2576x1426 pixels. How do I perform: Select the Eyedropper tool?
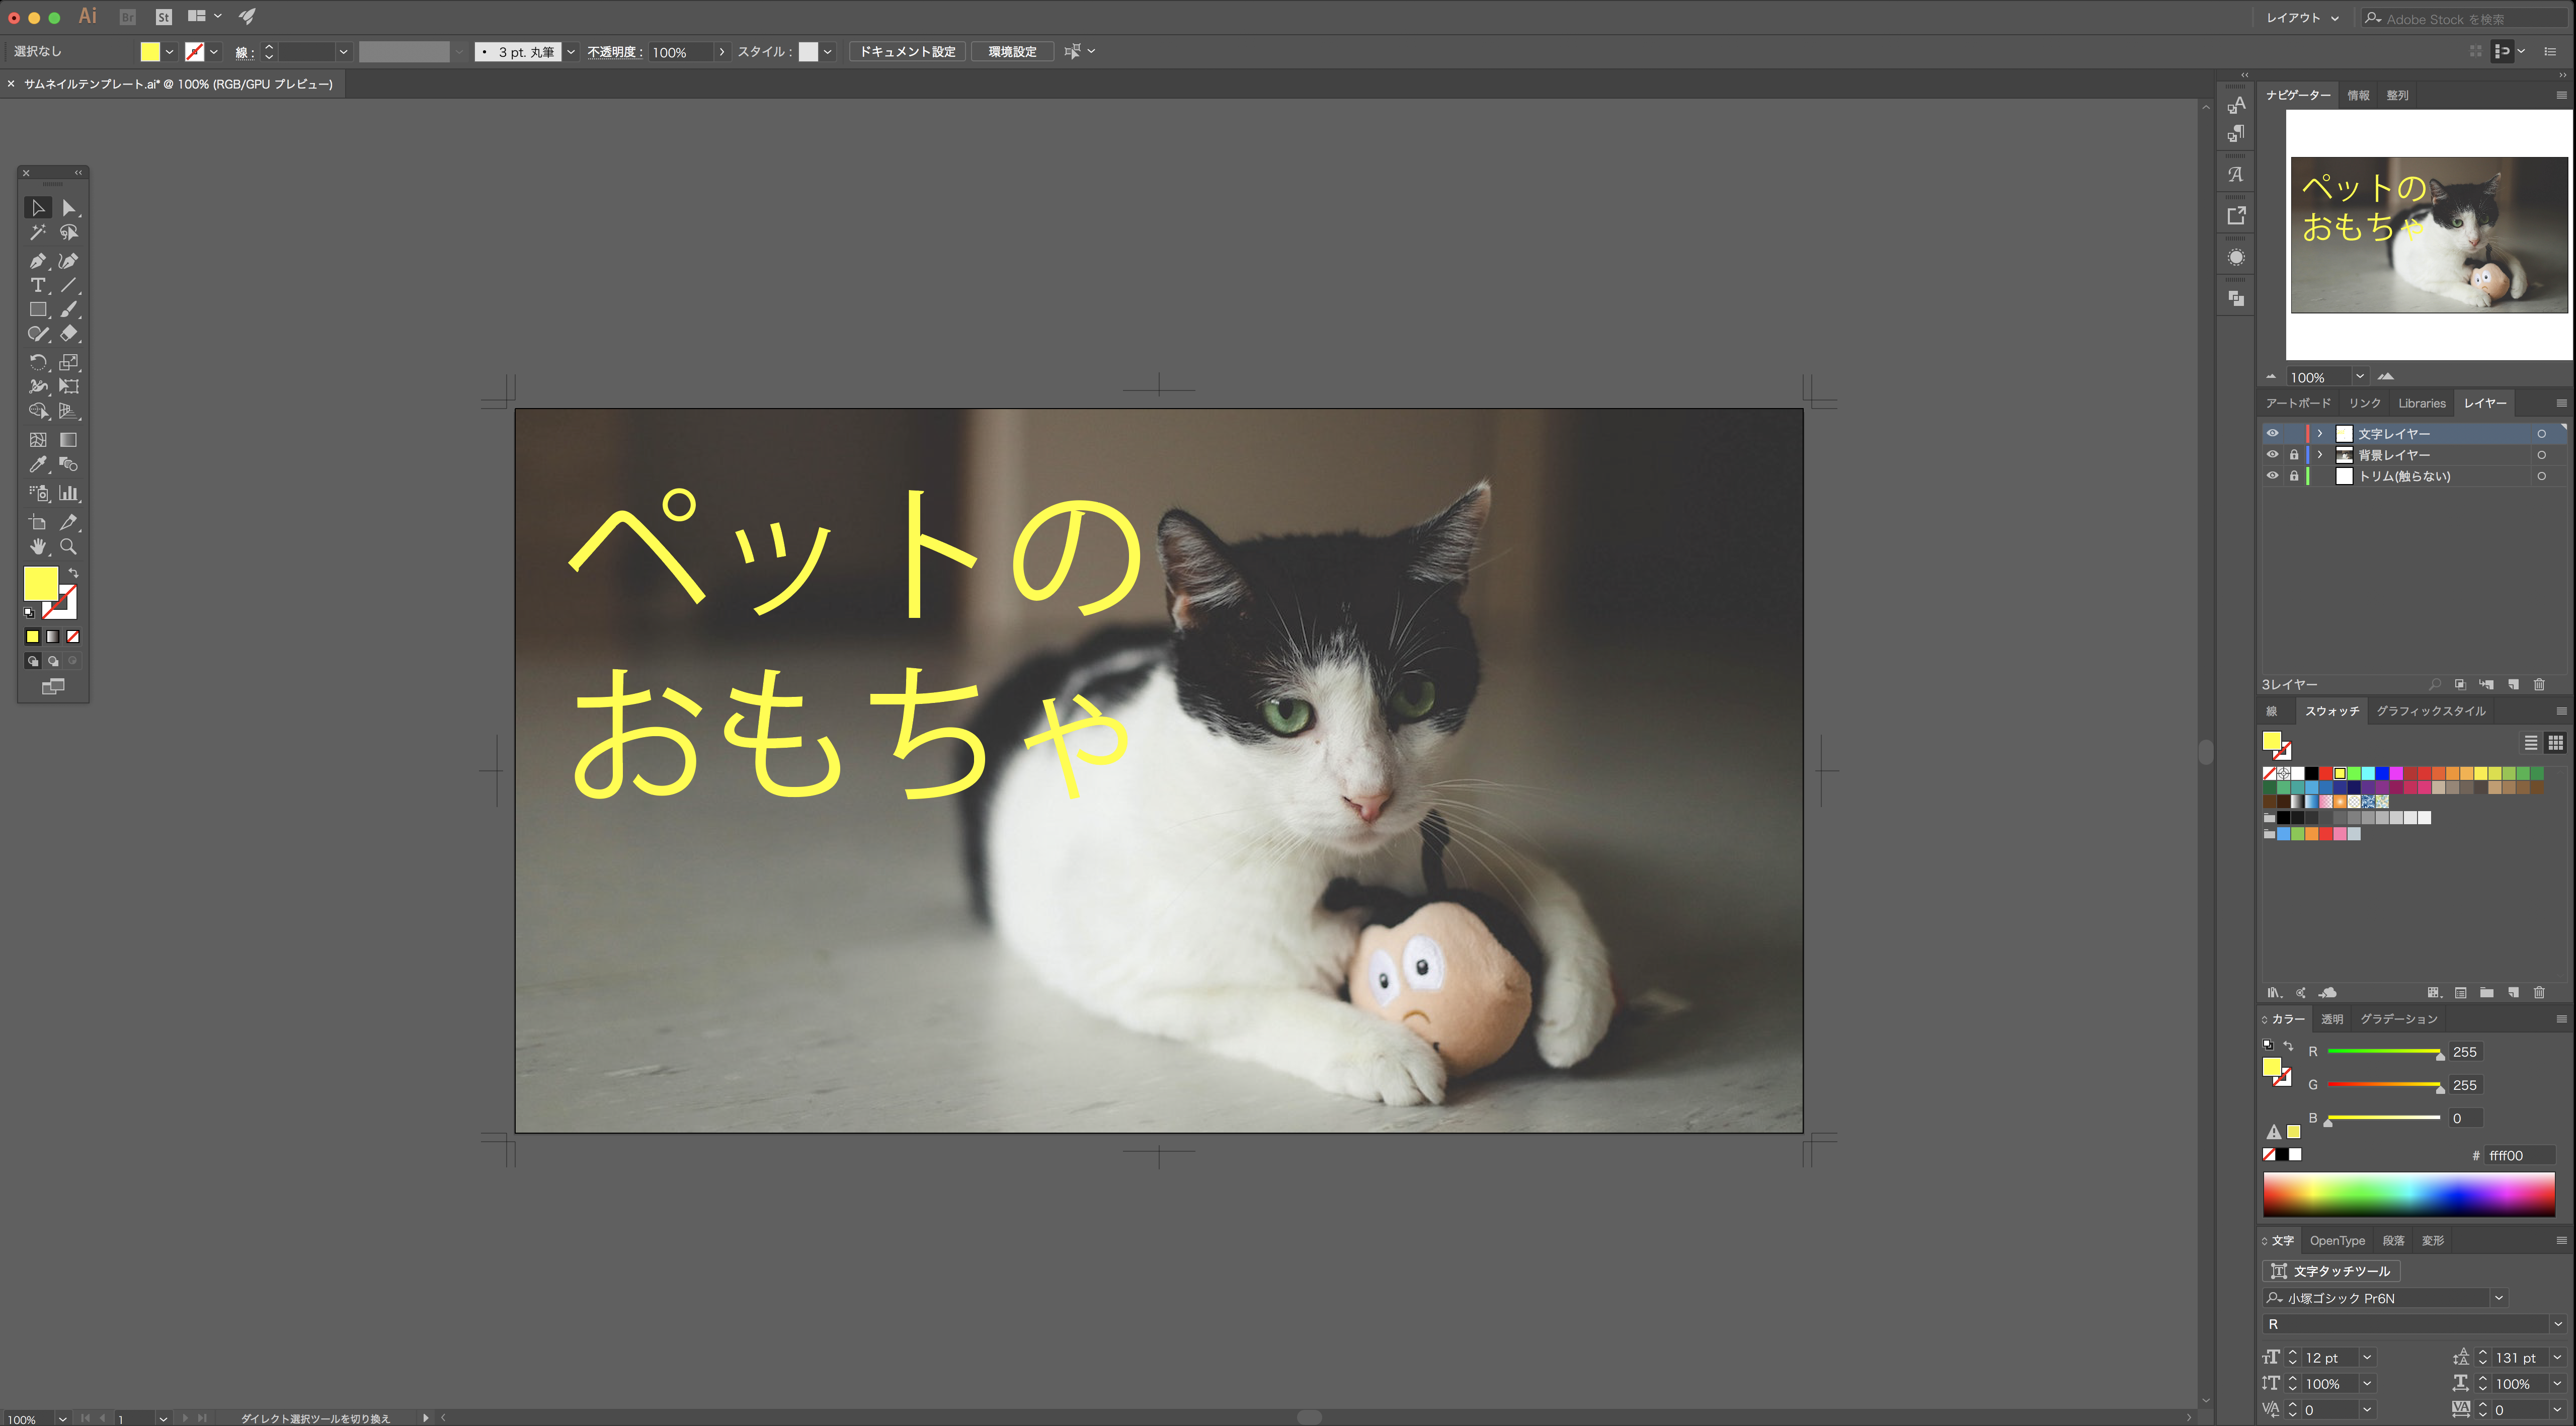38,464
